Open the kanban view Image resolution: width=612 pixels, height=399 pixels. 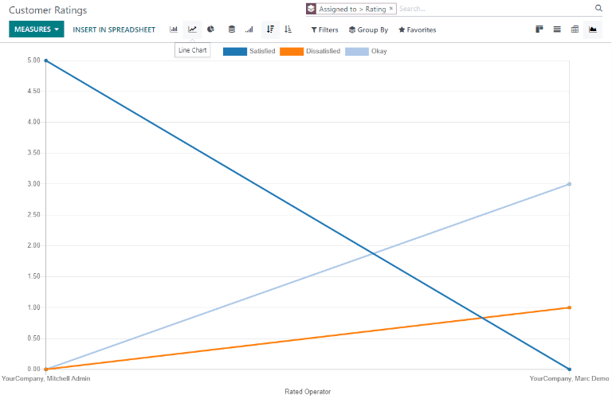pos(539,29)
